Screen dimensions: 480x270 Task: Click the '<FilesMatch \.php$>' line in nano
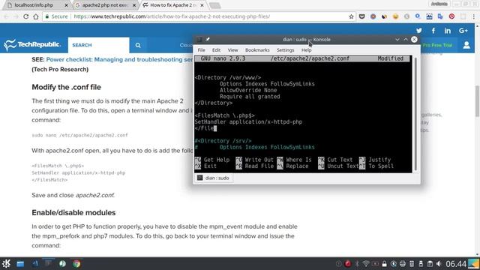click(225, 115)
